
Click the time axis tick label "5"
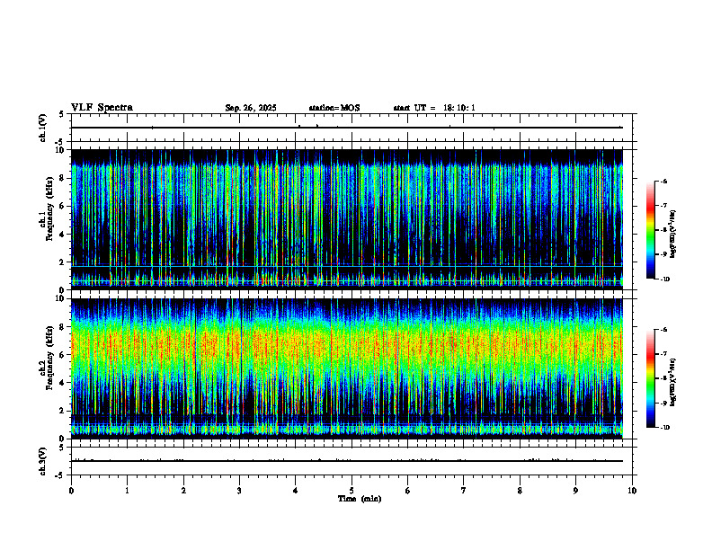(352, 491)
